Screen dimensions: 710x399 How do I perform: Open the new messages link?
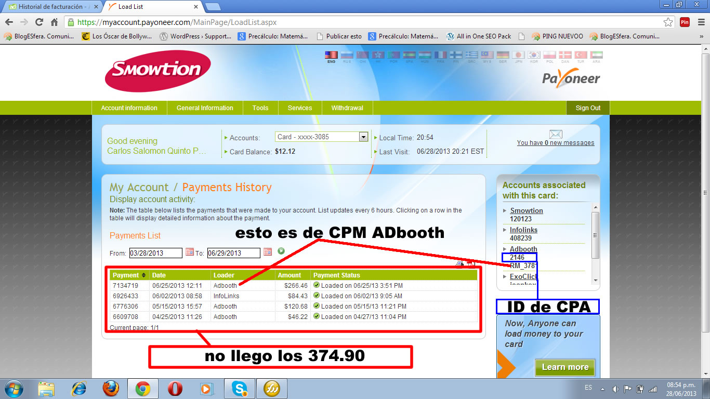click(556, 143)
